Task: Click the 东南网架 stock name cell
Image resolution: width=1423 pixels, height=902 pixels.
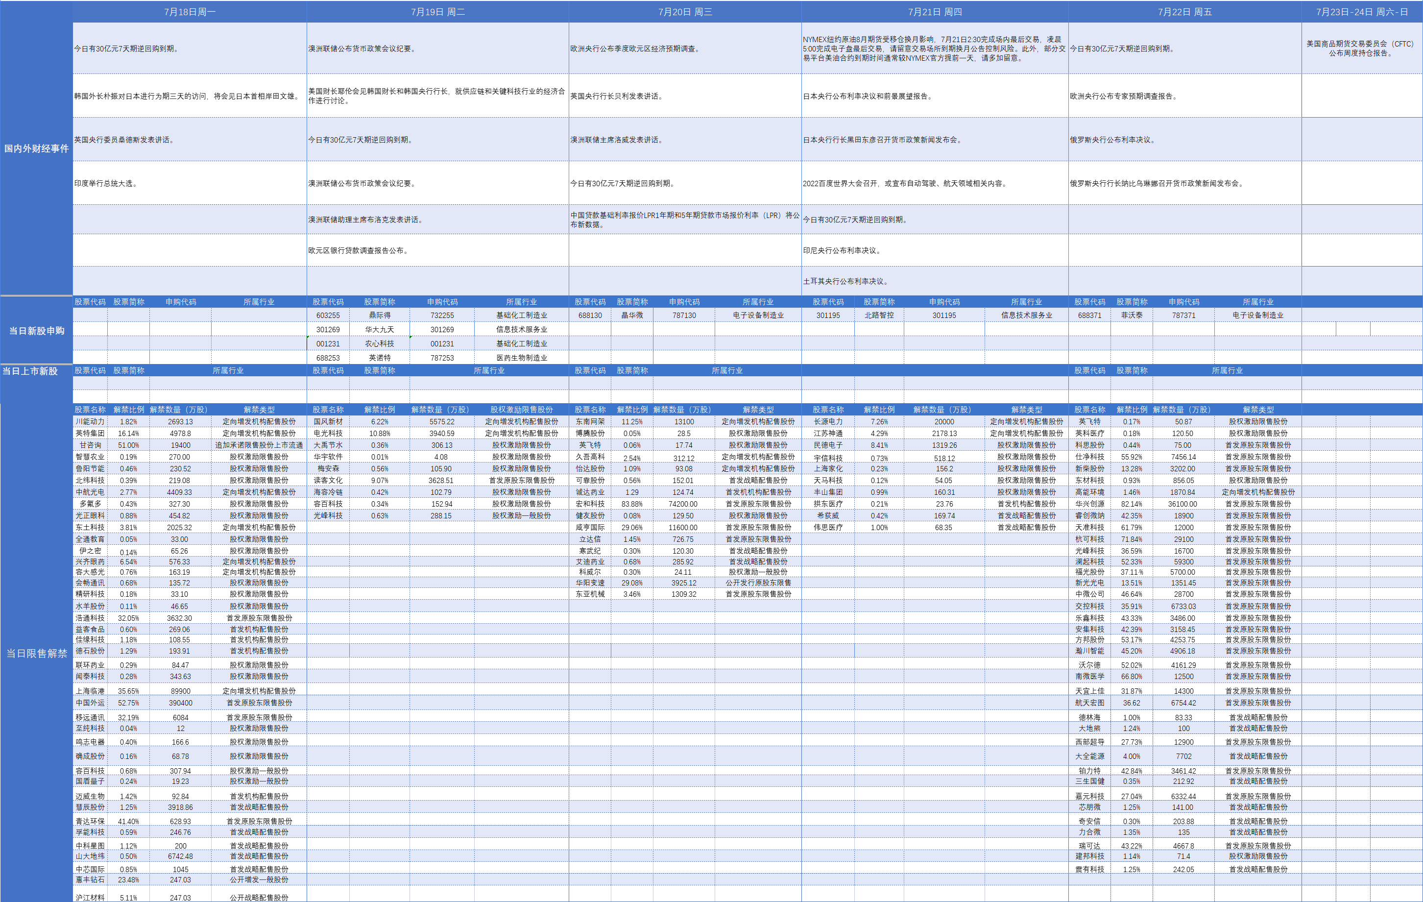Action: click(590, 421)
